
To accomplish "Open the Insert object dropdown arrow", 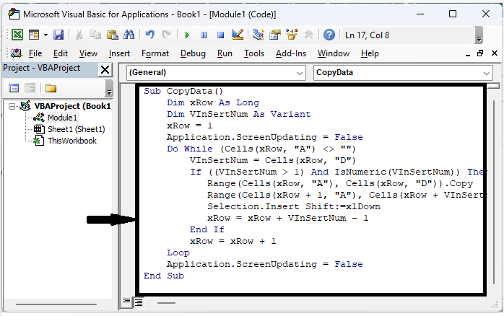I will pos(45,35).
